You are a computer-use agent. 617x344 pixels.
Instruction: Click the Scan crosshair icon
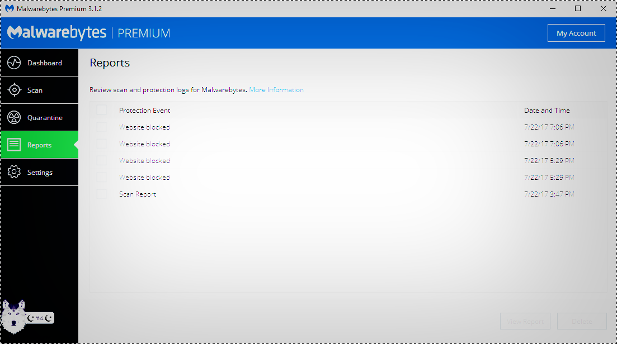click(14, 90)
